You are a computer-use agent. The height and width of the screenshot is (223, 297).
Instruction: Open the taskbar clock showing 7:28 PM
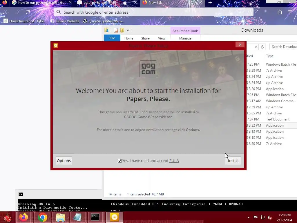285,217
